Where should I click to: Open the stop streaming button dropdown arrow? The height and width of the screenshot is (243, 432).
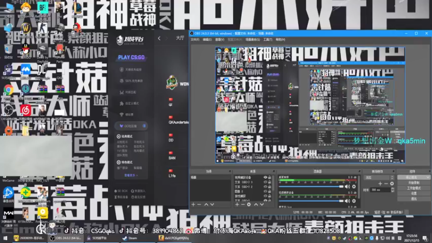point(427,178)
